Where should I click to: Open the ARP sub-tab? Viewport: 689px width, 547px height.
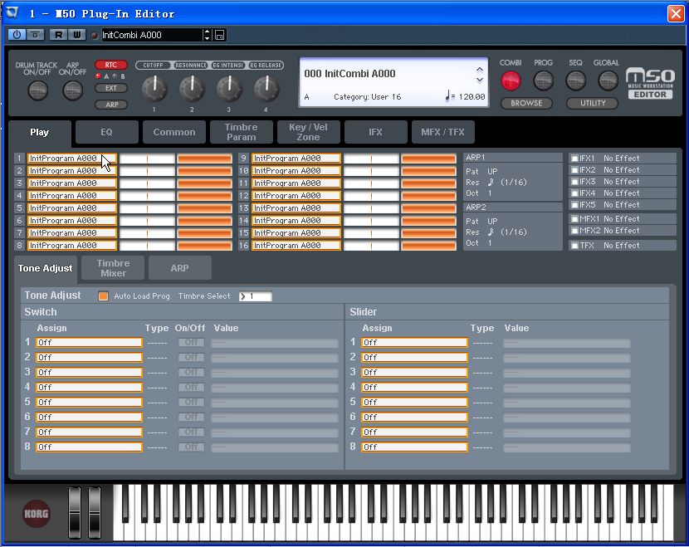(x=179, y=268)
